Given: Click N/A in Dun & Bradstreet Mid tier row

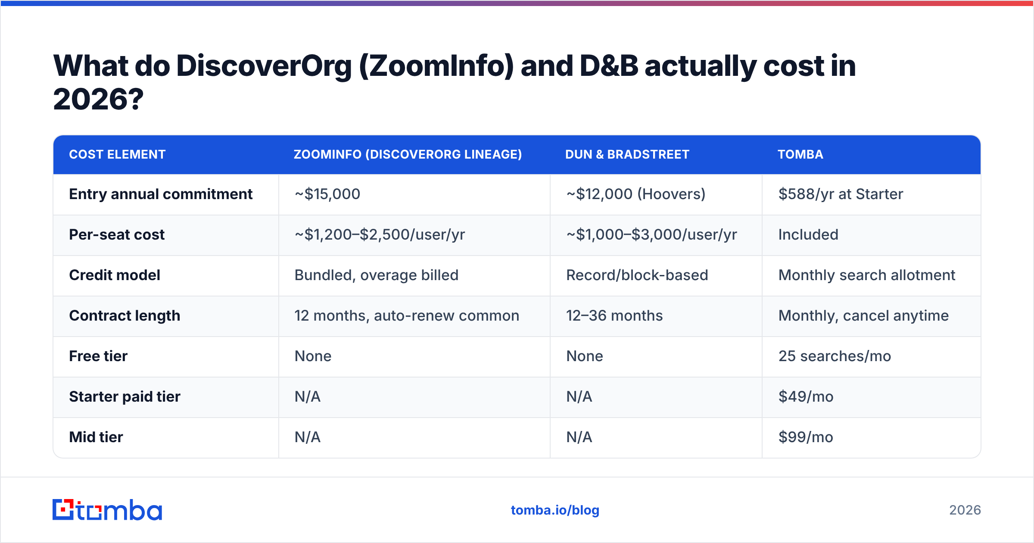Looking at the screenshot, I should click(579, 437).
